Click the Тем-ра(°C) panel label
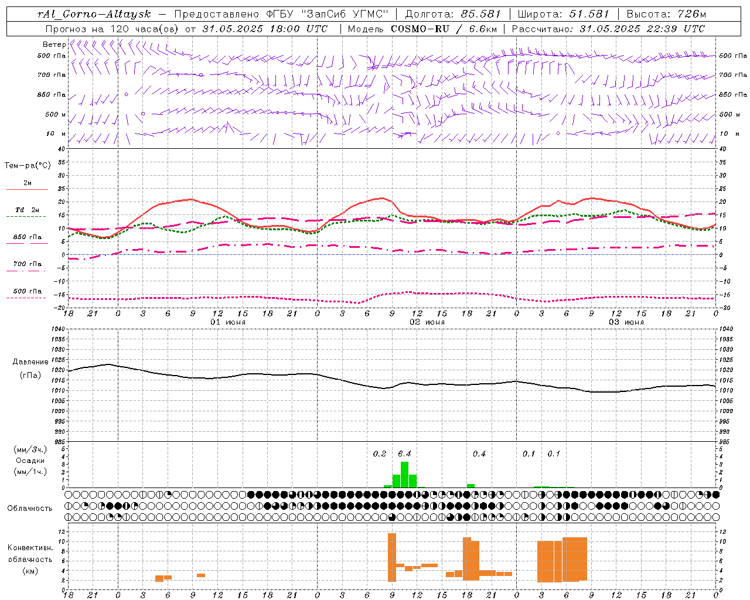 coord(28,166)
